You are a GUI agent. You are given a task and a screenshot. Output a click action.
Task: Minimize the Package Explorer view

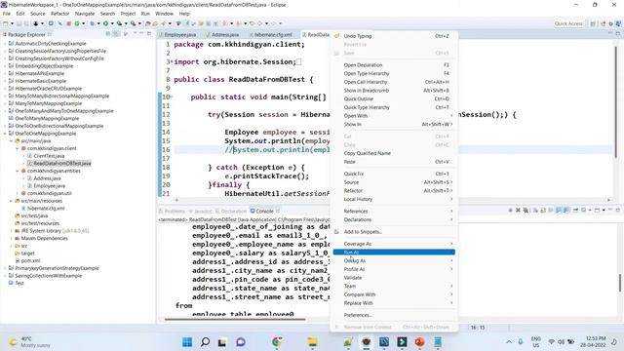pyautogui.click(x=141, y=34)
